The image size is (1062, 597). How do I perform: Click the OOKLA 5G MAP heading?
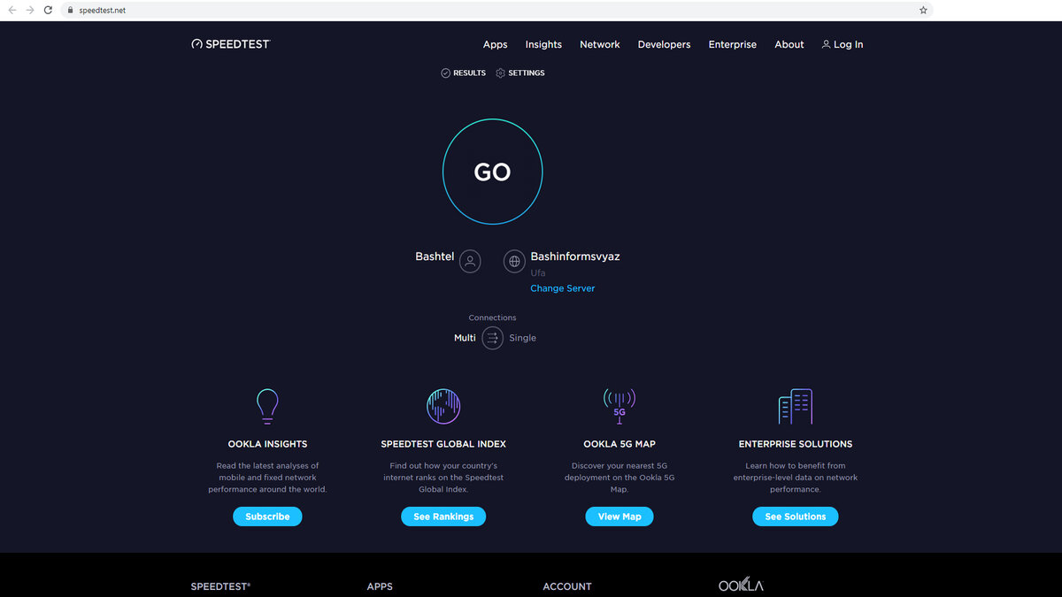tap(619, 444)
